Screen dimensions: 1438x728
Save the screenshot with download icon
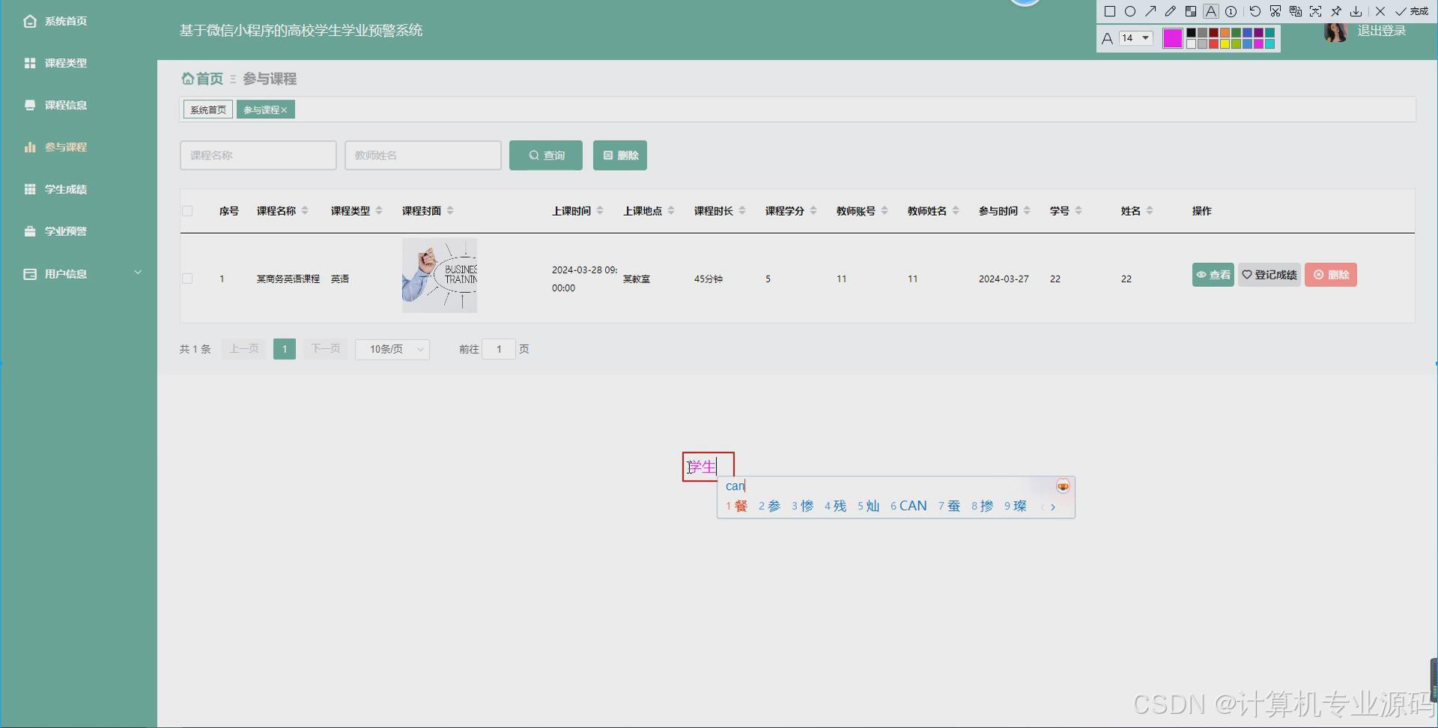click(x=1356, y=11)
